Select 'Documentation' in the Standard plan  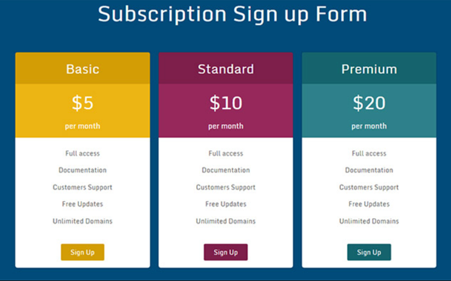pyautogui.click(x=225, y=170)
